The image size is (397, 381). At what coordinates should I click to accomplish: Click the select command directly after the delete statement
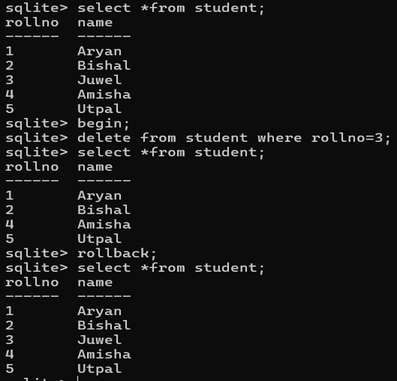(171, 153)
